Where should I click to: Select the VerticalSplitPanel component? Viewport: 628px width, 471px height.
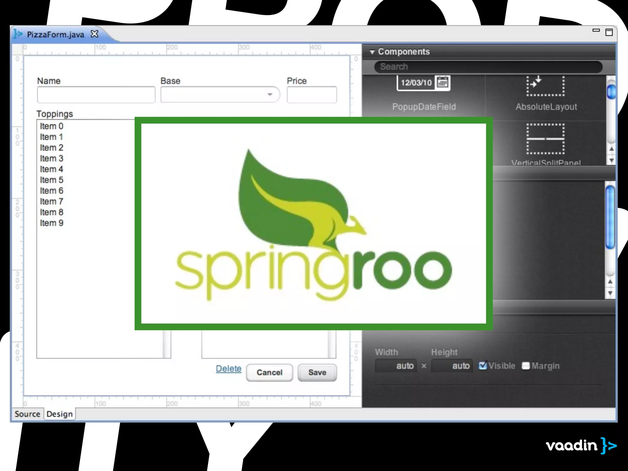(546, 144)
